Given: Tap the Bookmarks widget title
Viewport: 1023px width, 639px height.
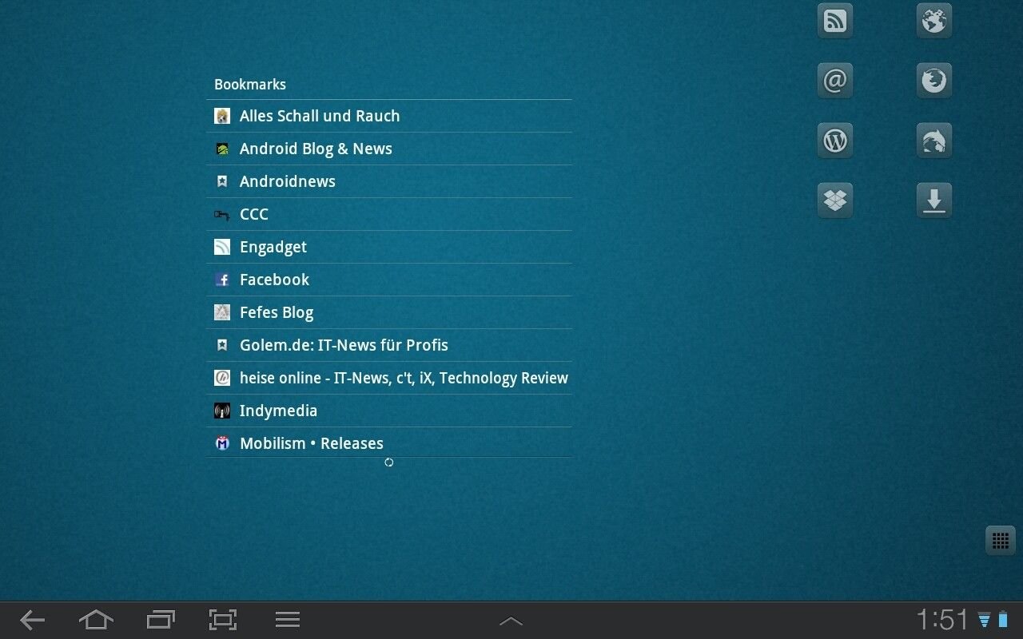Looking at the screenshot, I should click(250, 84).
